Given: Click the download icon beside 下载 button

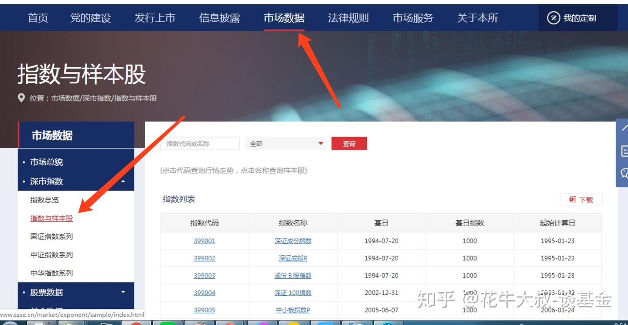Looking at the screenshot, I should coord(572,199).
